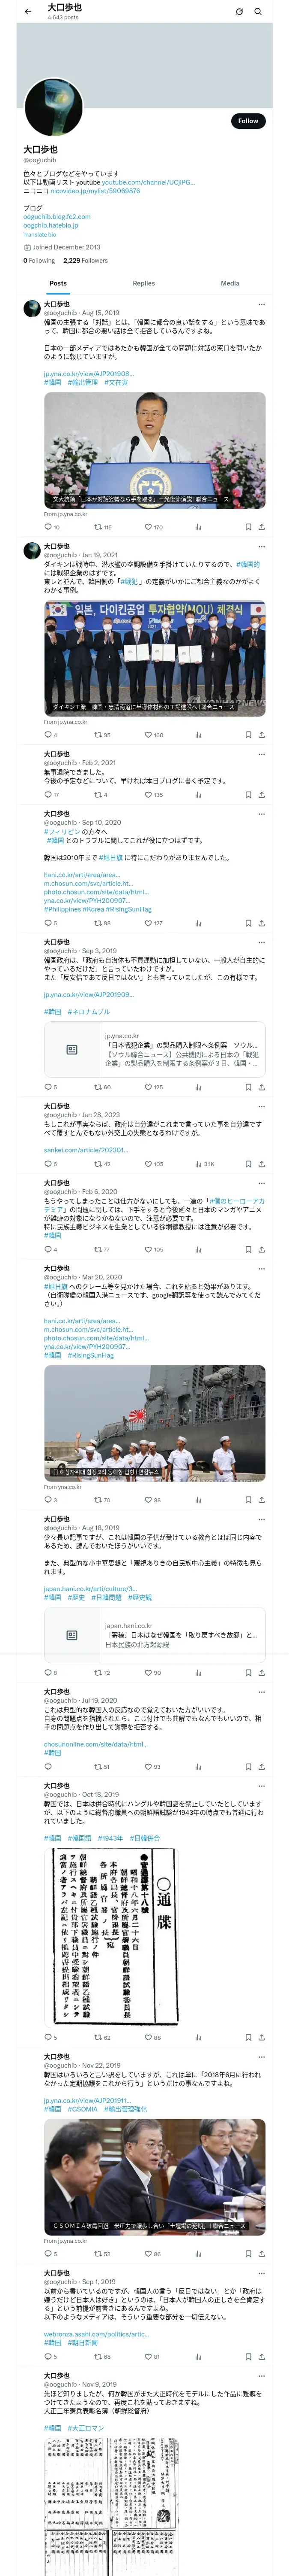Go back using the top-left arrow

28,12
